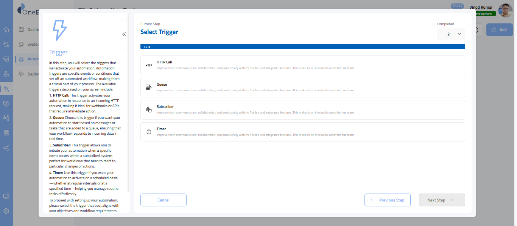Choose the Subscriber trigger hand icon

[x=149, y=110]
